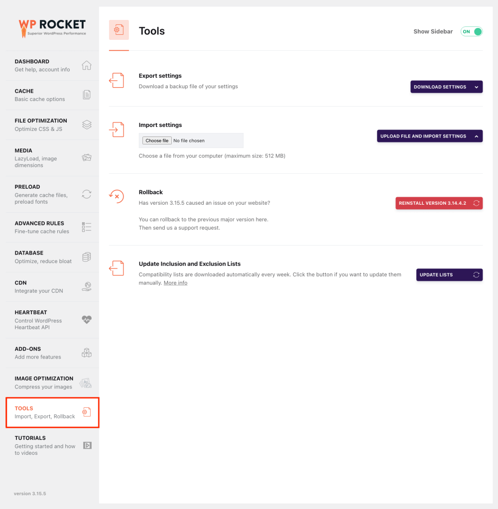Turn off the Show Sidebar toggle
This screenshot has height=509, width=498.
click(471, 31)
